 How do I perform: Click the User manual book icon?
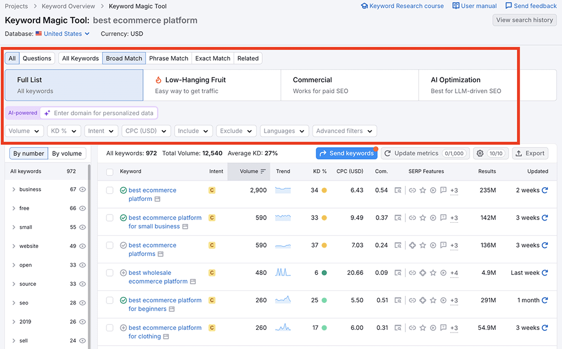tap(456, 5)
